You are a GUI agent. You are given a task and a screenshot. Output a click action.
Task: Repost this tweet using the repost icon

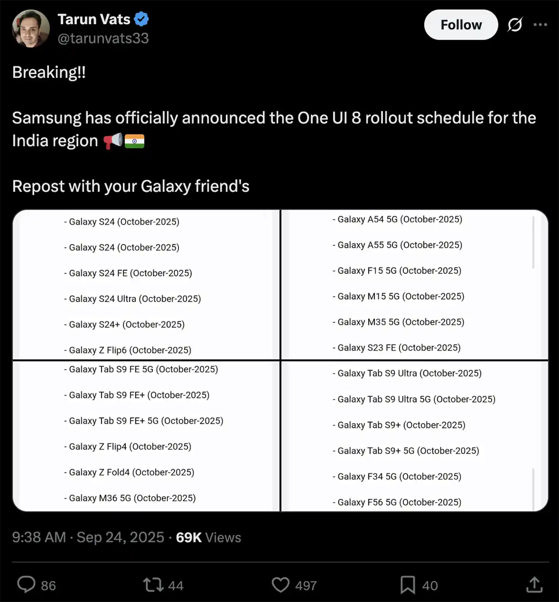153,585
